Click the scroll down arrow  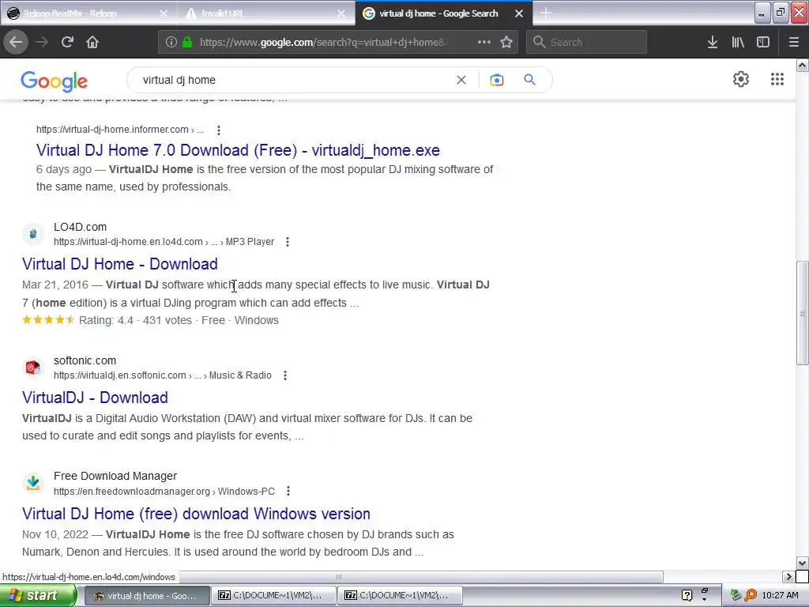(803, 563)
